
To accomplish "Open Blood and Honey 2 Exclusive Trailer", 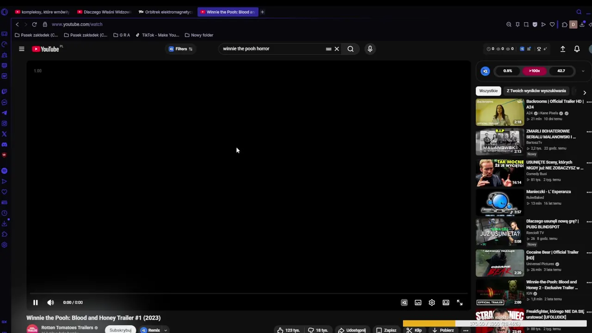I will pos(552,285).
